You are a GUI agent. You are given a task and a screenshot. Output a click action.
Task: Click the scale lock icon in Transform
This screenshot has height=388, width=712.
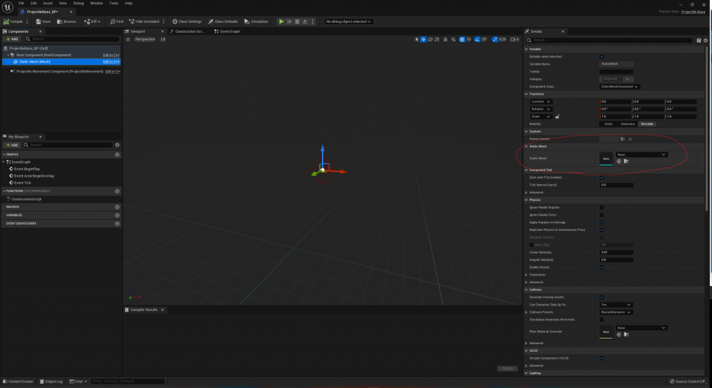click(558, 116)
